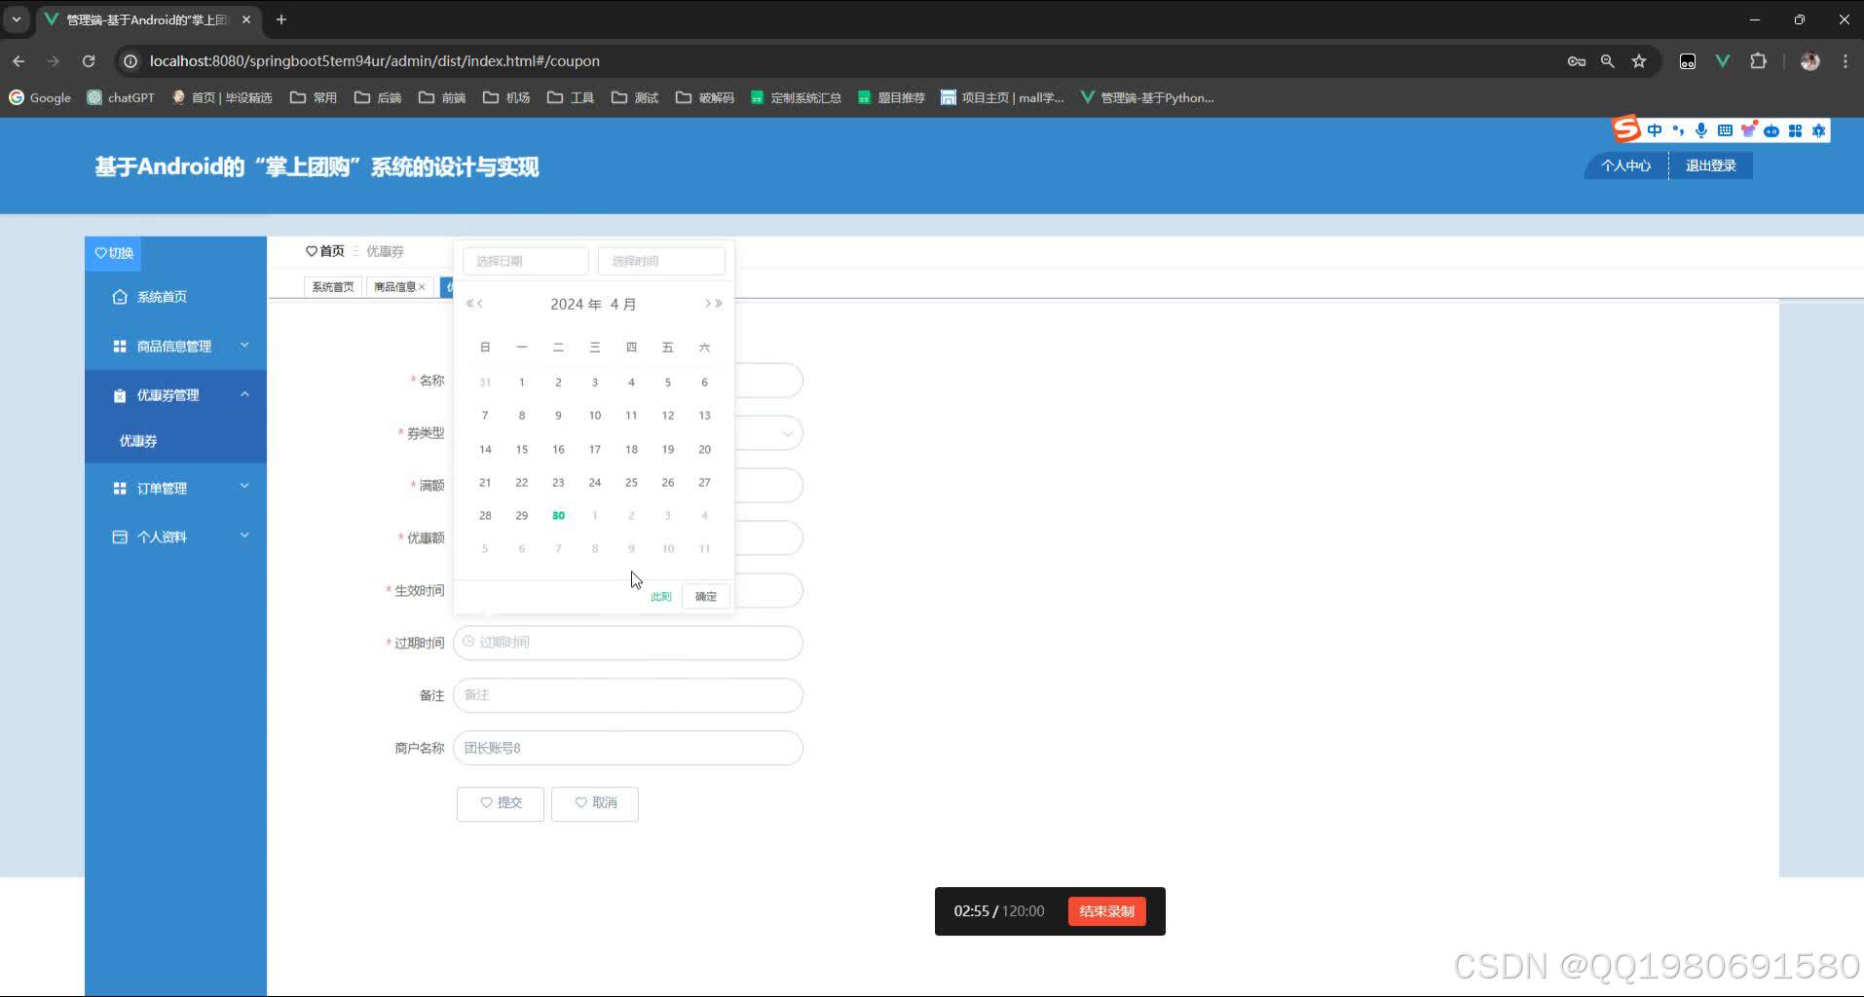Expand 个人资料 menu chevron
1864x997 pixels.
tap(244, 535)
